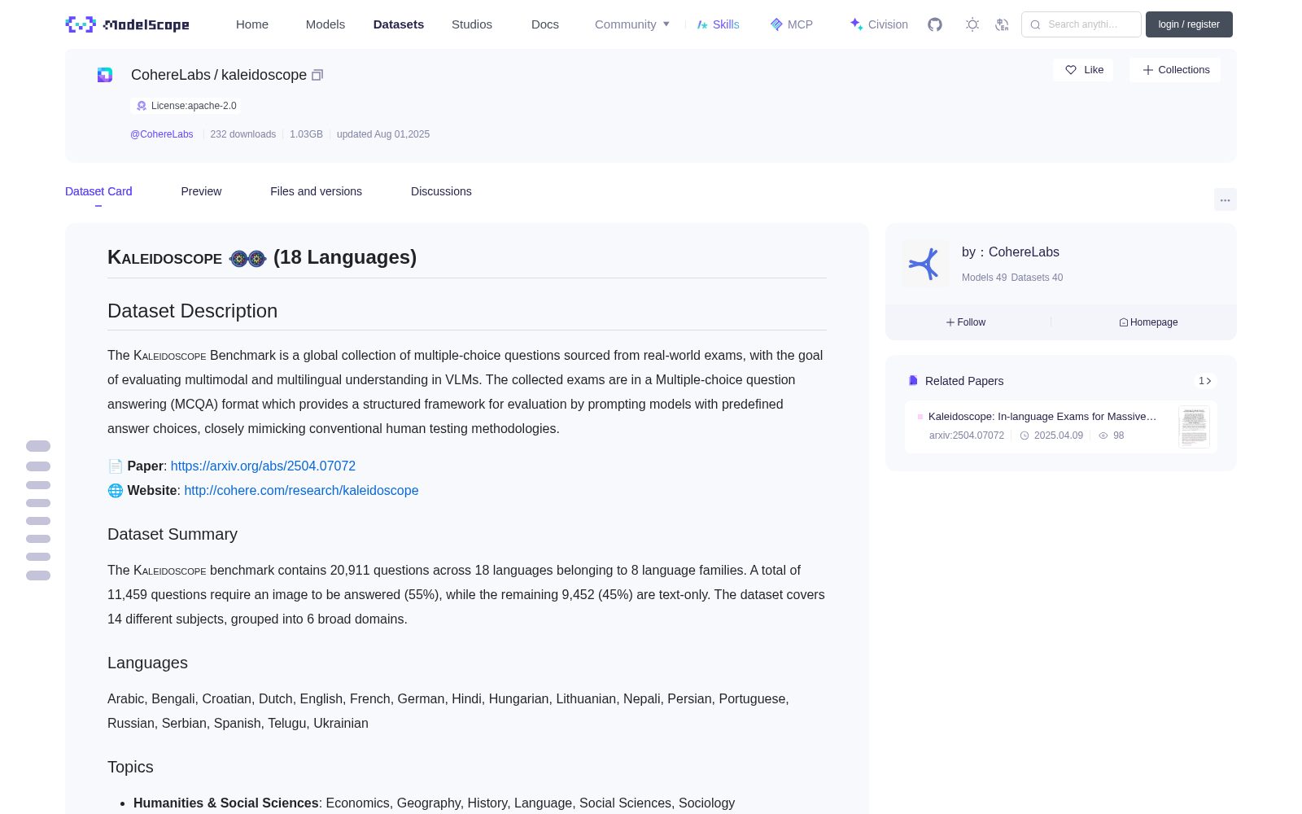Click the ModelScope logo

(x=128, y=24)
